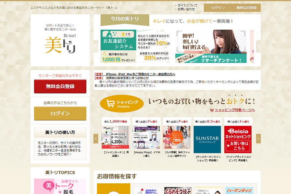291x194 pixels.
Task: Go to previous shopping items with left arrow
Action: [96, 139]
